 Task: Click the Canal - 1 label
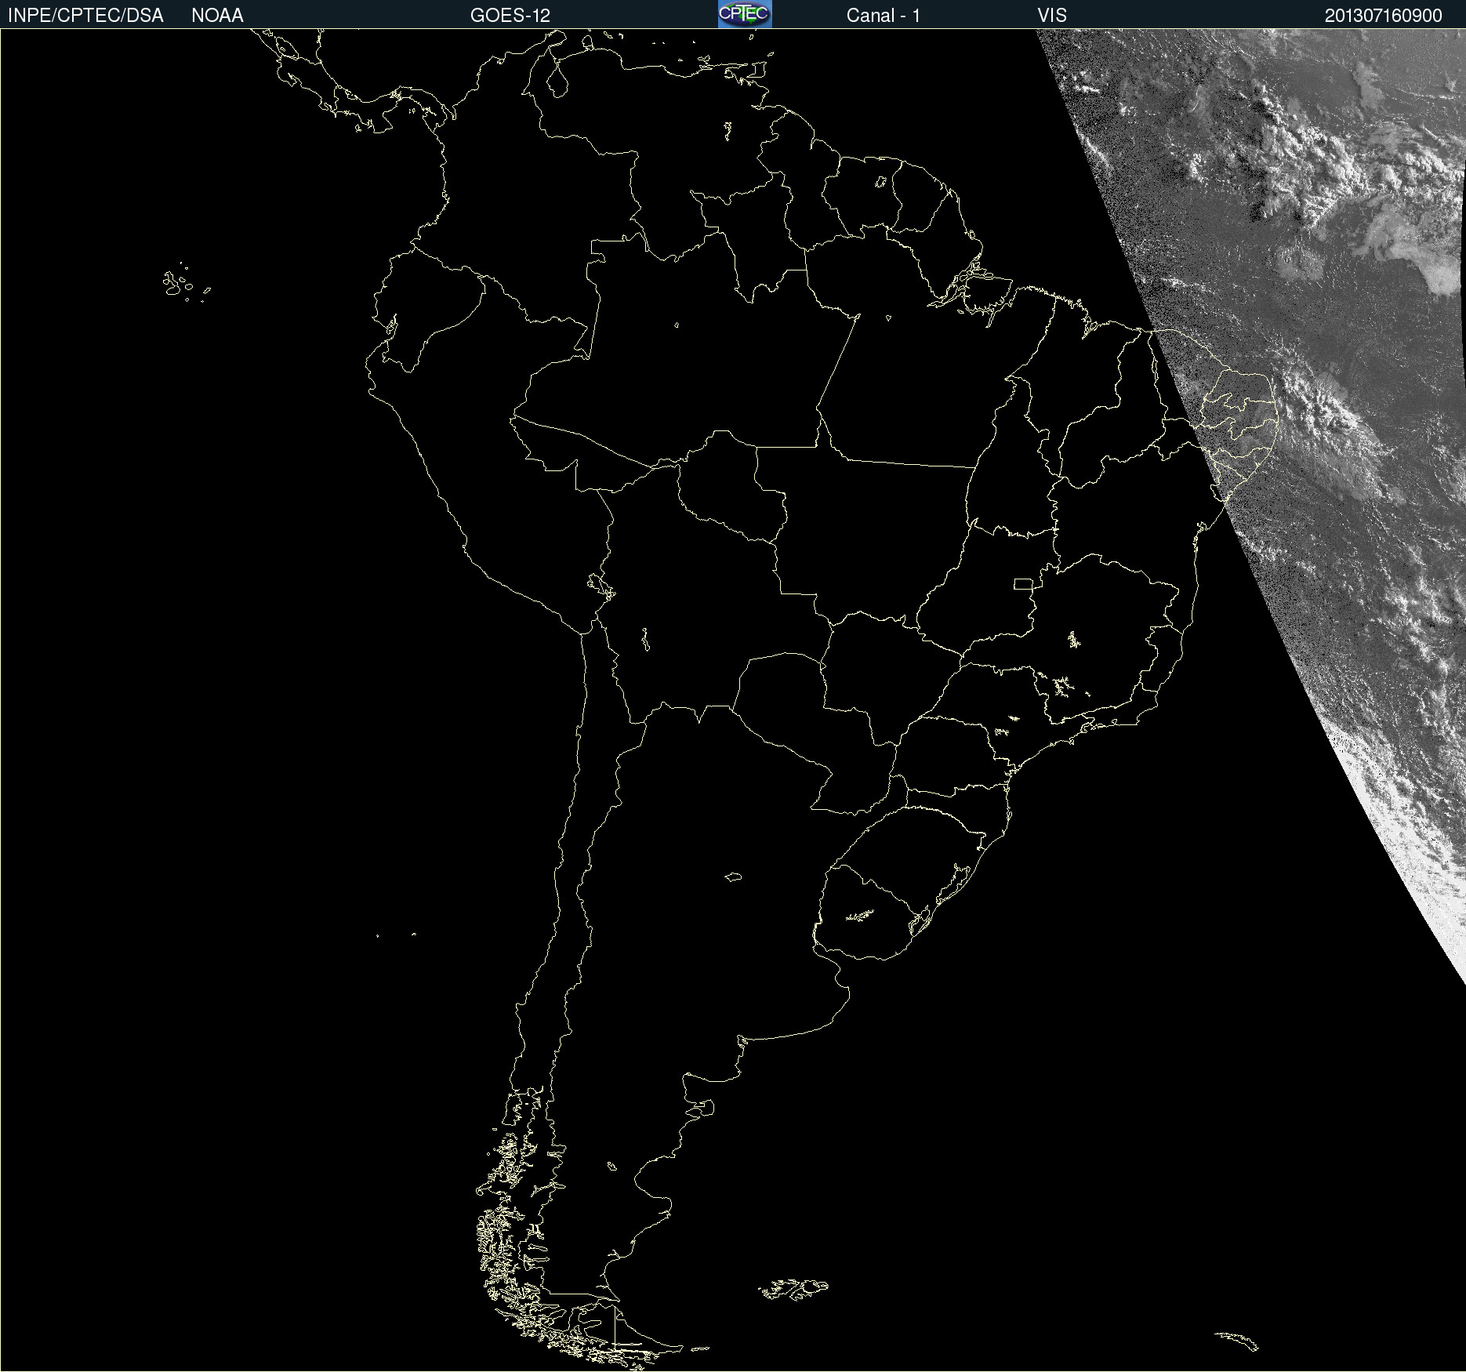[883, 16]
